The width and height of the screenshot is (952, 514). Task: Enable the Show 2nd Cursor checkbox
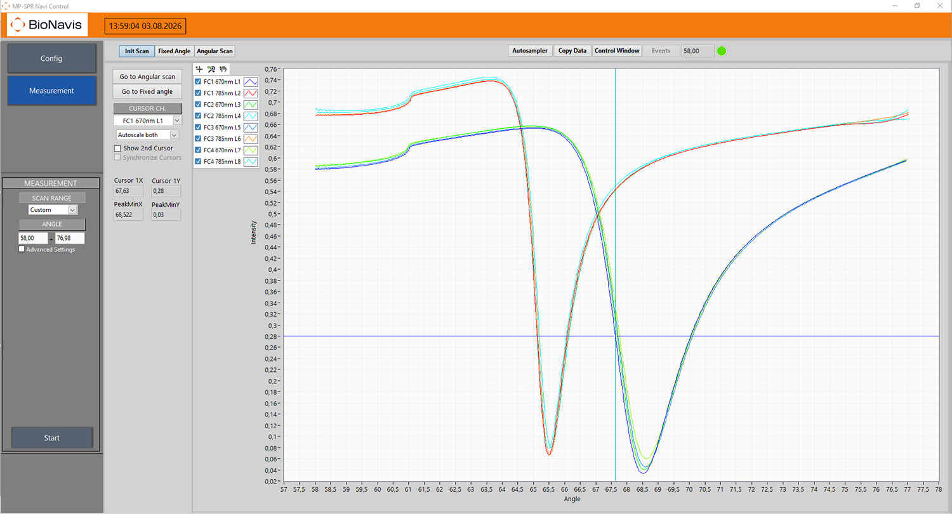[117, 148]
